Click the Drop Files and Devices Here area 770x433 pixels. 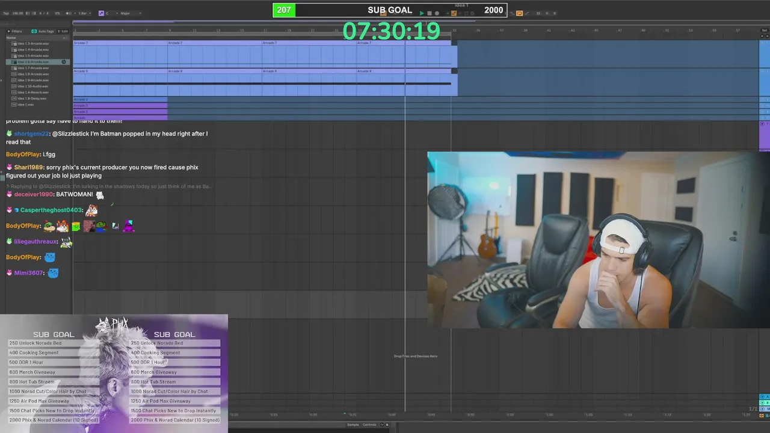coord(415,356)
